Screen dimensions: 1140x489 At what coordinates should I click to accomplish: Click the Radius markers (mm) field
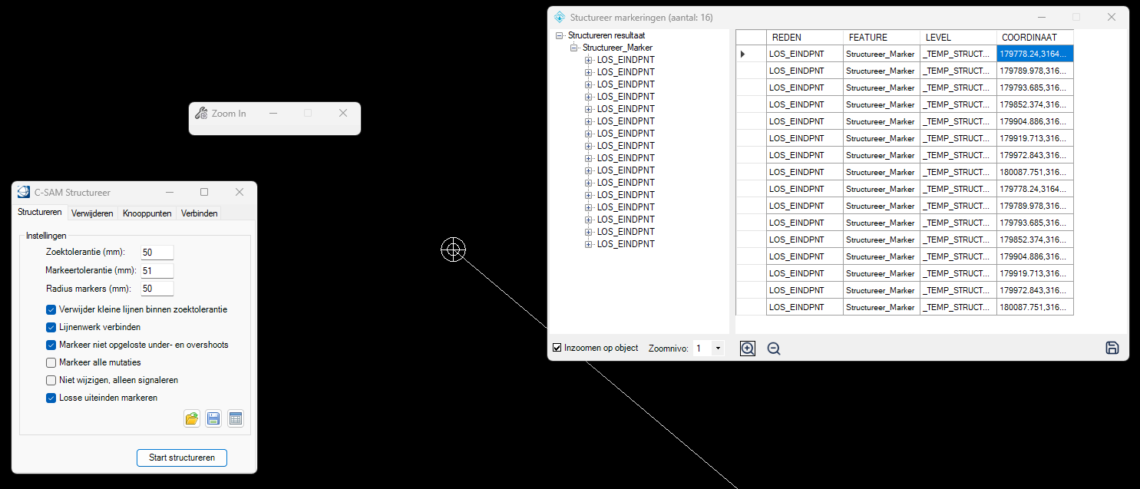pos(157,289)
